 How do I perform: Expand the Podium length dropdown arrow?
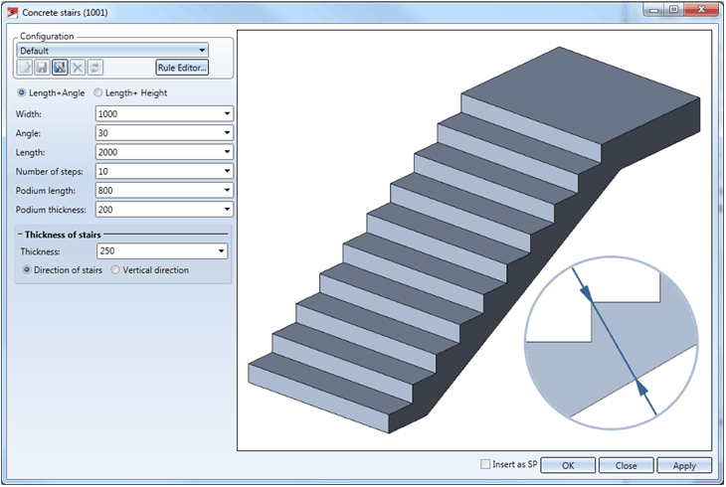[227, 190]
